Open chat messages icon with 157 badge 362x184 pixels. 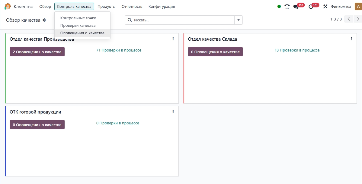[296, 7]
